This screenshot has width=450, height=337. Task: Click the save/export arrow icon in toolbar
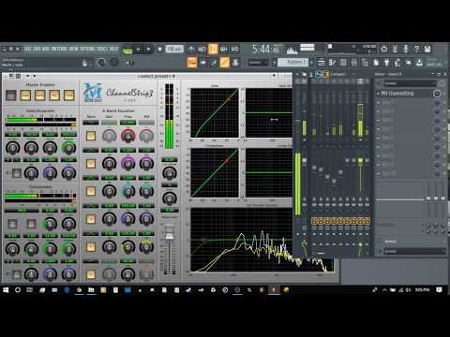[x=419, y=63]
